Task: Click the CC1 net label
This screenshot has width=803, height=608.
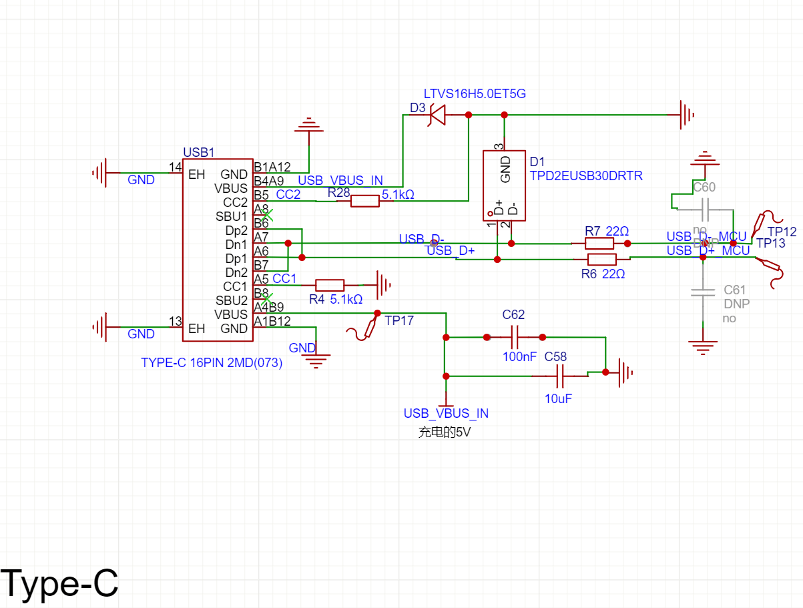Action: click(x=284, y=278)
